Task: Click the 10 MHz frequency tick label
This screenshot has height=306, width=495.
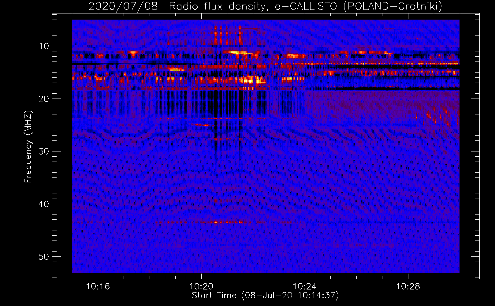Action: click(44, 46)
